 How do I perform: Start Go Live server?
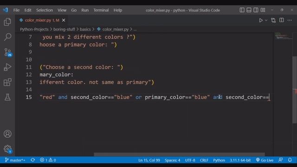pyautogui.click(x=265, y=160)
